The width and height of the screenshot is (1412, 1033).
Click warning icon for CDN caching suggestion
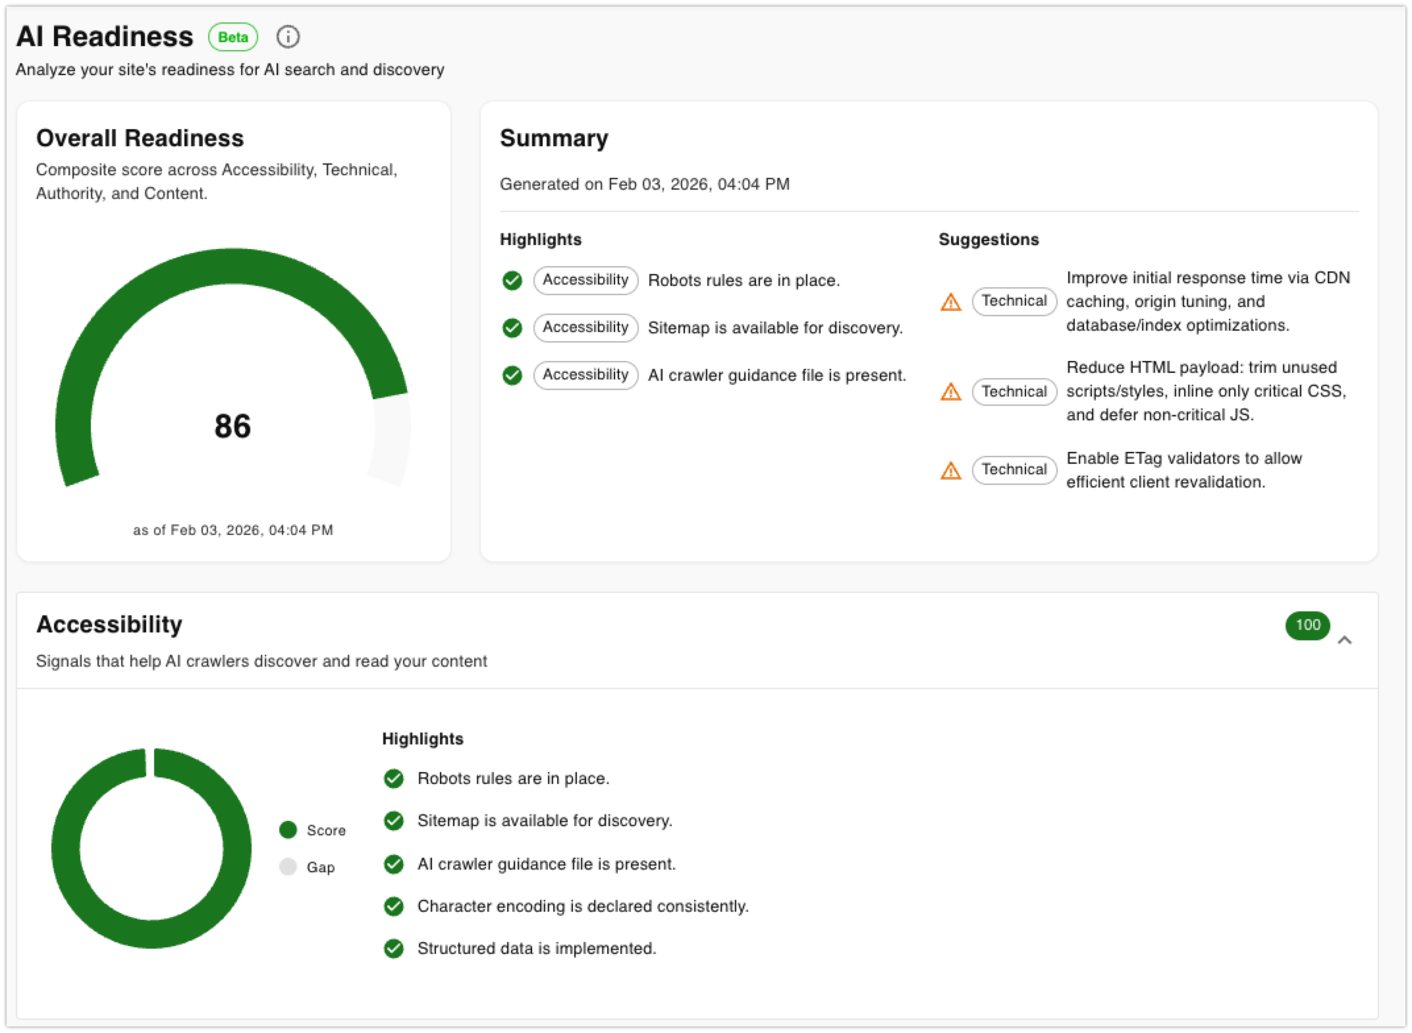(x=950, y=302)
